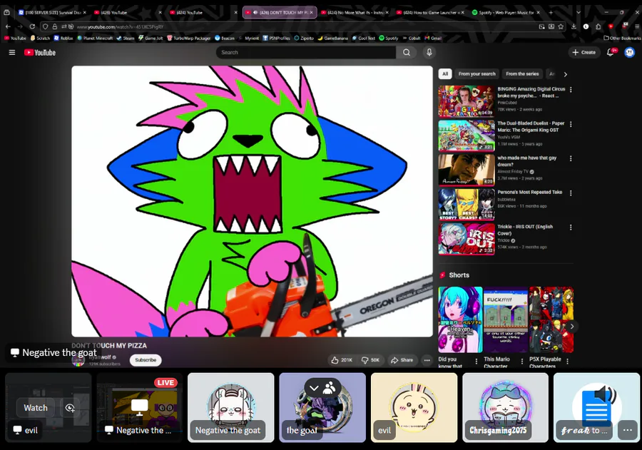Select the All filter chip

(x=445, y=73)
